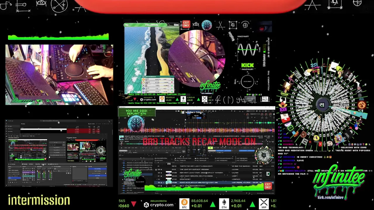
Task: Open the File menu in OBS
Action: (x=9, y=136)
